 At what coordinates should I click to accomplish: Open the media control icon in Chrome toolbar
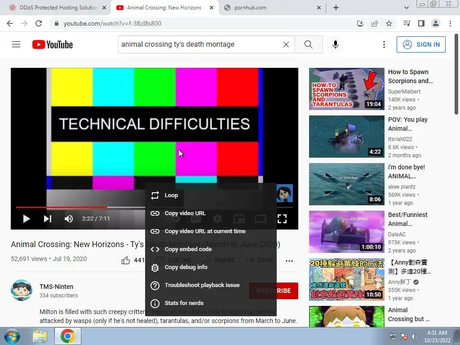[x=407, y=23]
